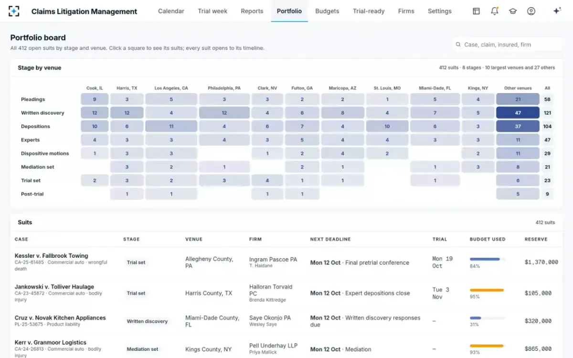Click the Other venues column header
Screen dimensions: 573x358
click(x=518, y=88)
